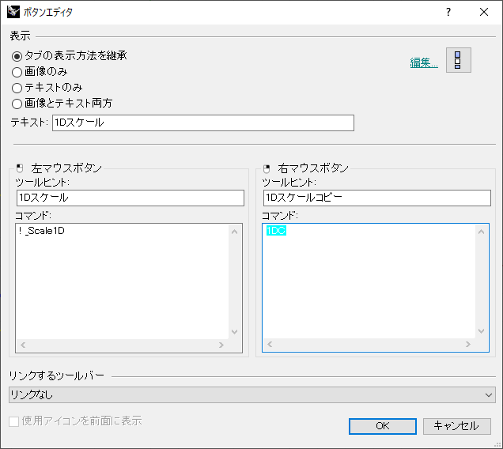Image resolution: width=503 pixels, height=449 pixels.
Task: Select '画像とテキスト両方' radio option
Action: click(17, 103)
